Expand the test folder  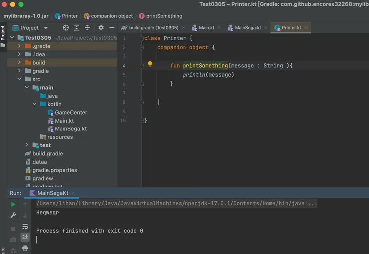27,145
